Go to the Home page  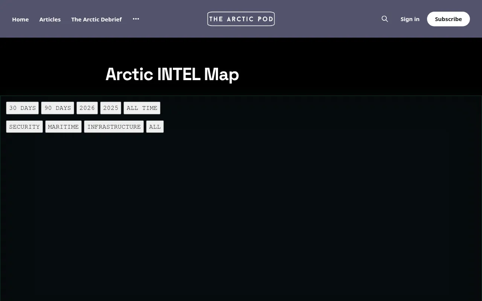pyautogui.click(x=20, y=19)
